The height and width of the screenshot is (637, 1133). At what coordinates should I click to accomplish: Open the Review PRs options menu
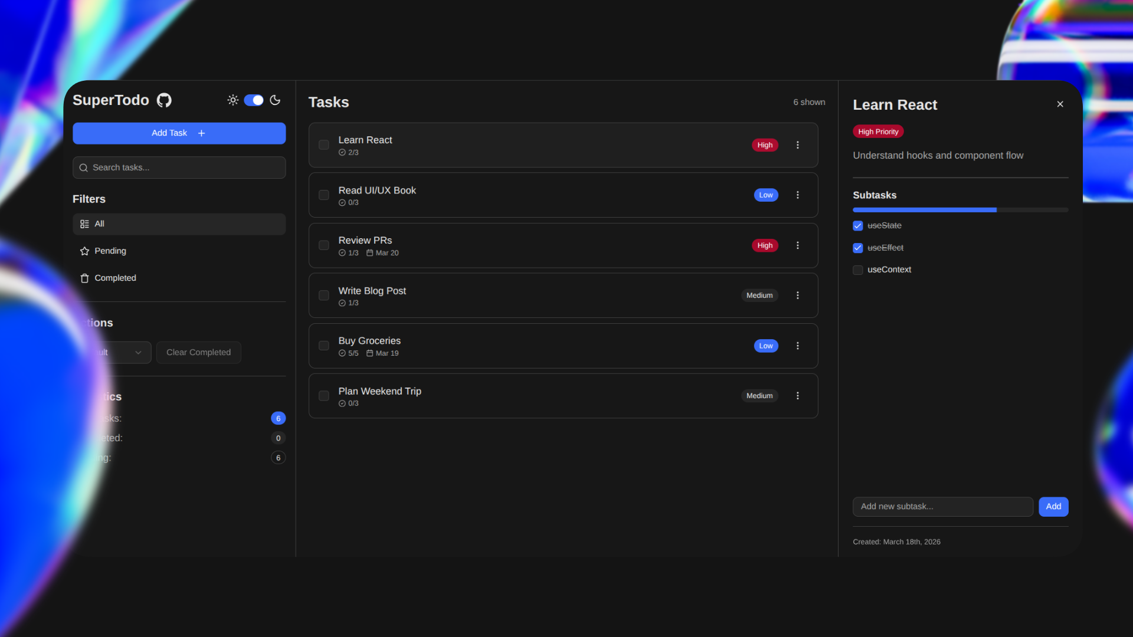click(798, 245)
